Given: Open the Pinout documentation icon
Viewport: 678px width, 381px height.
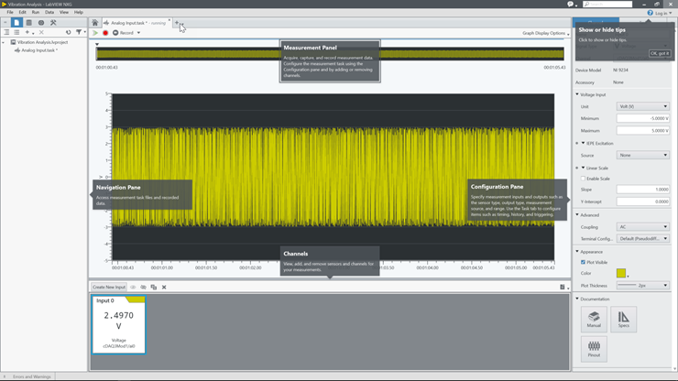Looking at the screenshot, I should tap(594, 349).
